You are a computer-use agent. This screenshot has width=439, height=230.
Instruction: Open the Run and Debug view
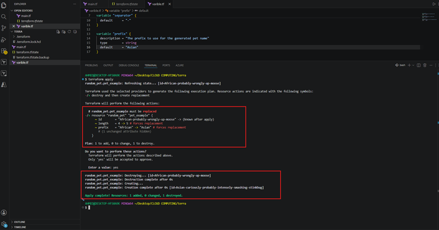4,39
